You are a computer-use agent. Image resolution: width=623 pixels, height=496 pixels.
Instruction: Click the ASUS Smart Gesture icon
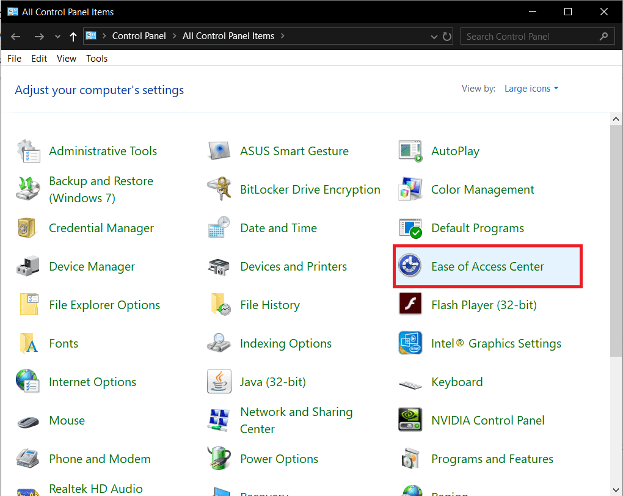point(219,151)
